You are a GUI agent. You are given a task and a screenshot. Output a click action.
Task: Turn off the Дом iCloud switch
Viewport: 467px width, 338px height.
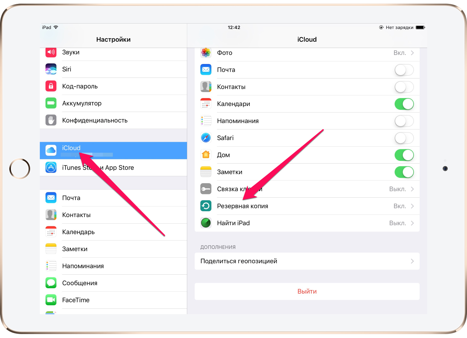coord(404,155)
